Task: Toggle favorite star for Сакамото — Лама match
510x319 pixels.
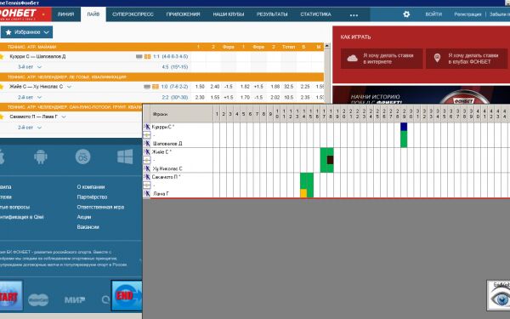Action: pos(2,117)
